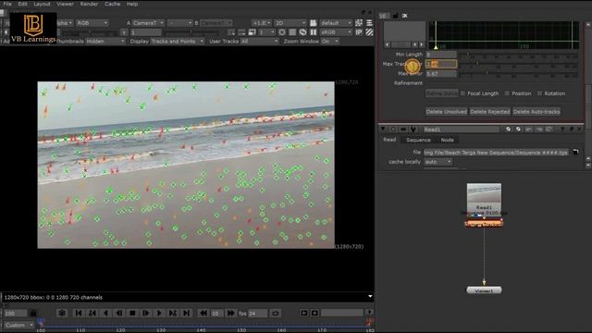The image size is (592, 333).
Task: Click the Max Error value field
Action: [x=441, y=74]
